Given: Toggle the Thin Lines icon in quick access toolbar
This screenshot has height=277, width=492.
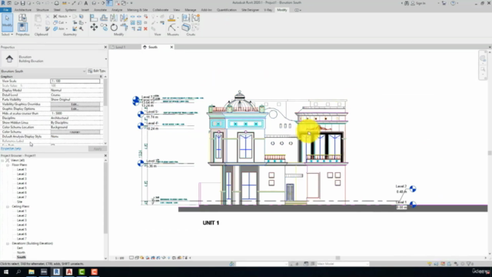Looking at the screenshot, I should tap(109, 3).
